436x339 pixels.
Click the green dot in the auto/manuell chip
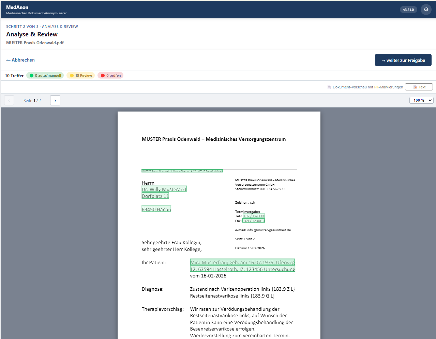(32, 75)
